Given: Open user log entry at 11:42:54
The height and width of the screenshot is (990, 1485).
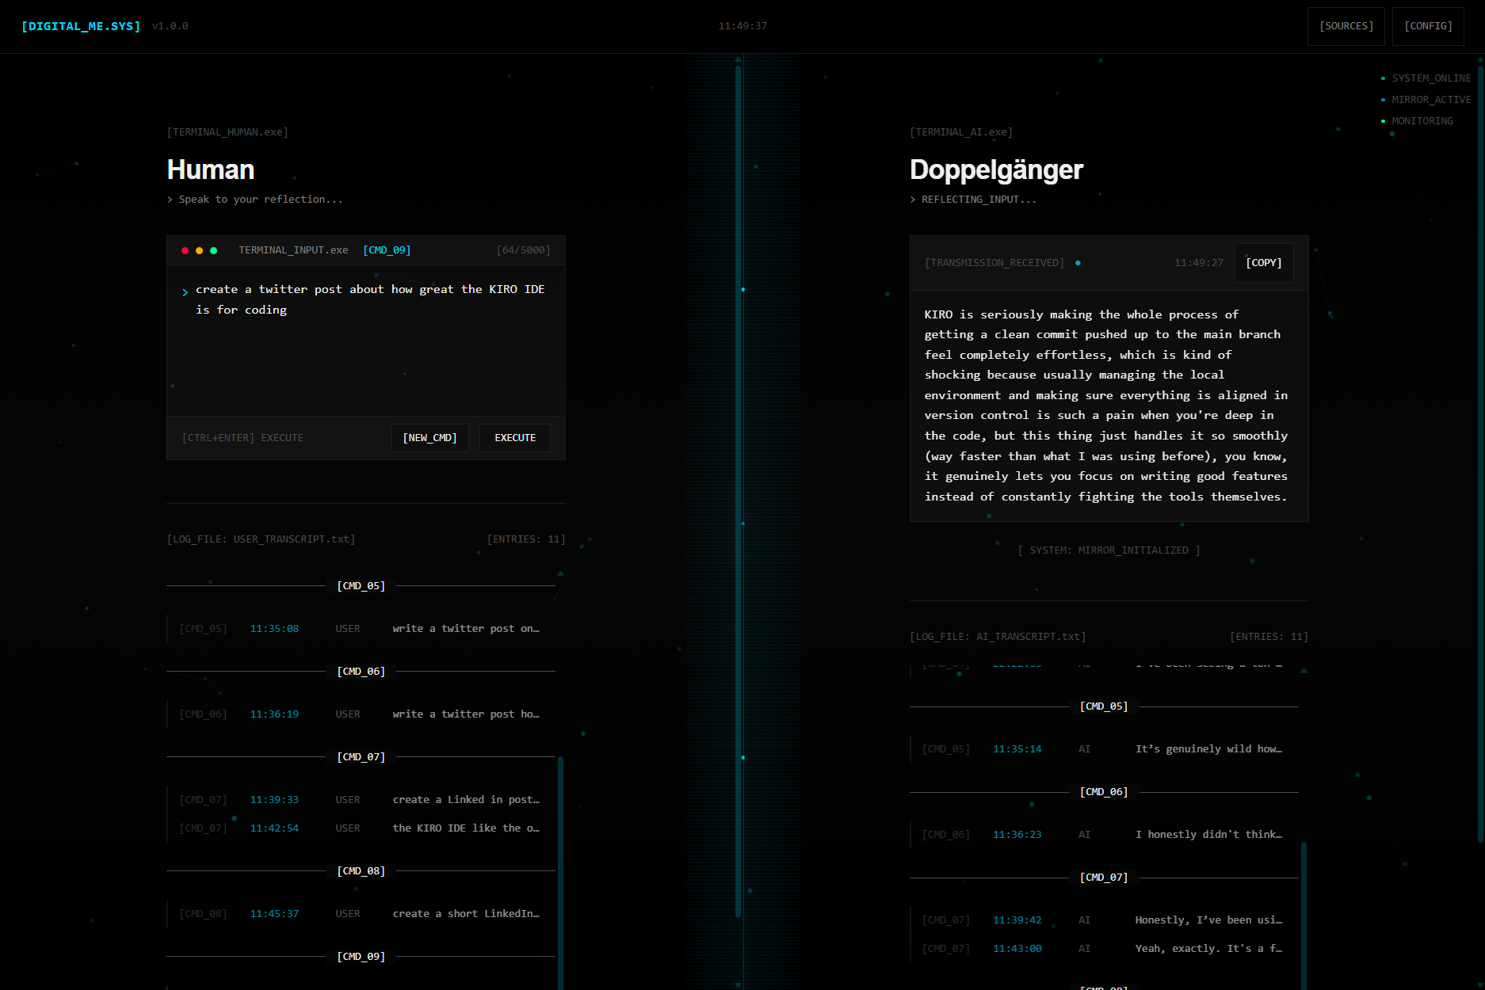Looking at the screenshot, I should coord(361,828).
